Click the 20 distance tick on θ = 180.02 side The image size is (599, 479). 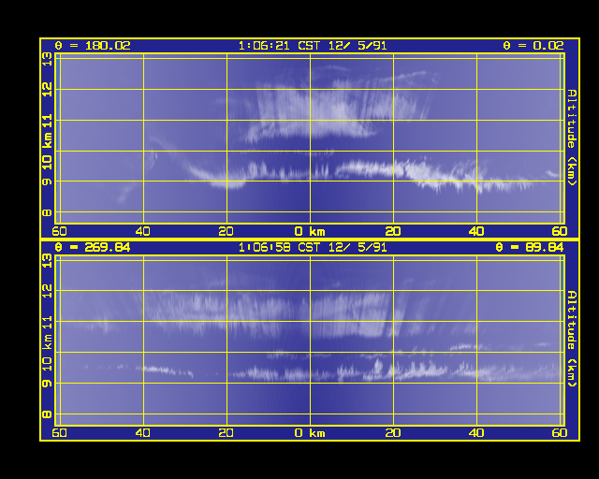click(226, 231)
